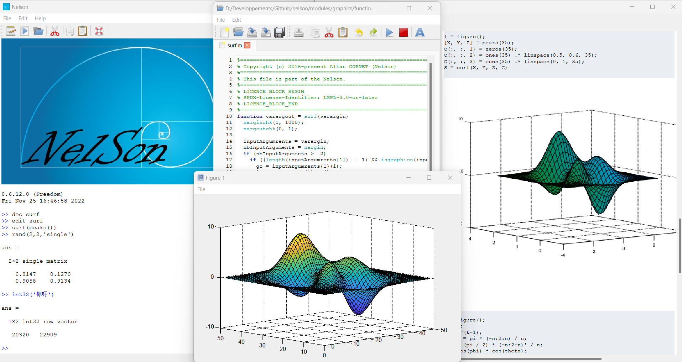The width and height of the screenshot is (682, 362).
Task: Print the surf.m file using the printer icon
Action: [298, 32]
